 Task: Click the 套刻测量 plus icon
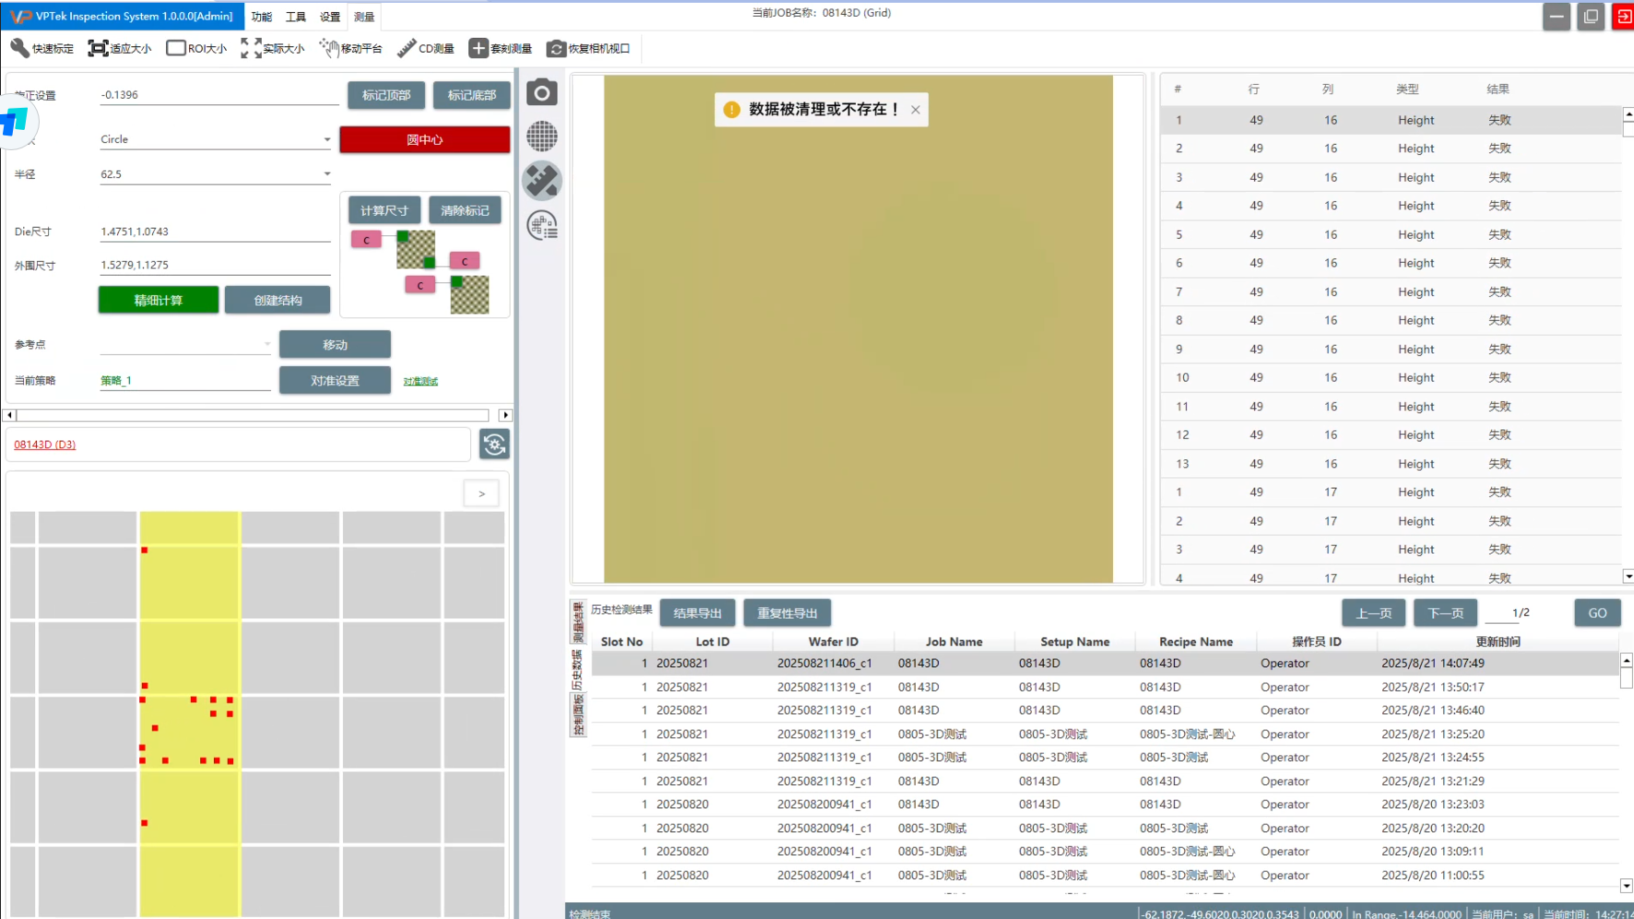click(x=479, y=48)
